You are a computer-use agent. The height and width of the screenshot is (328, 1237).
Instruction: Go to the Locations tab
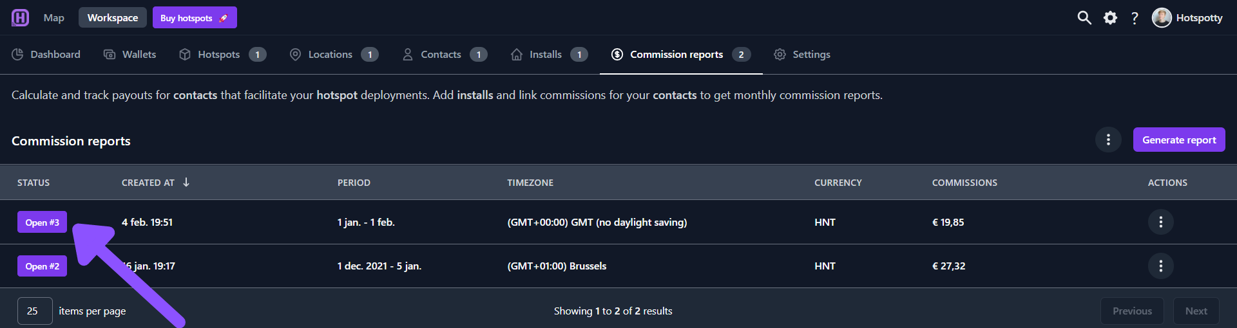pos(334,55)
